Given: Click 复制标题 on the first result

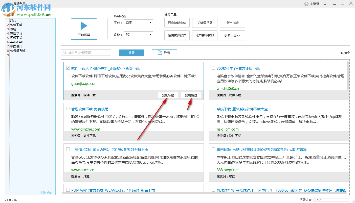Looking at the screenshot, I should (x=168, y=95).
